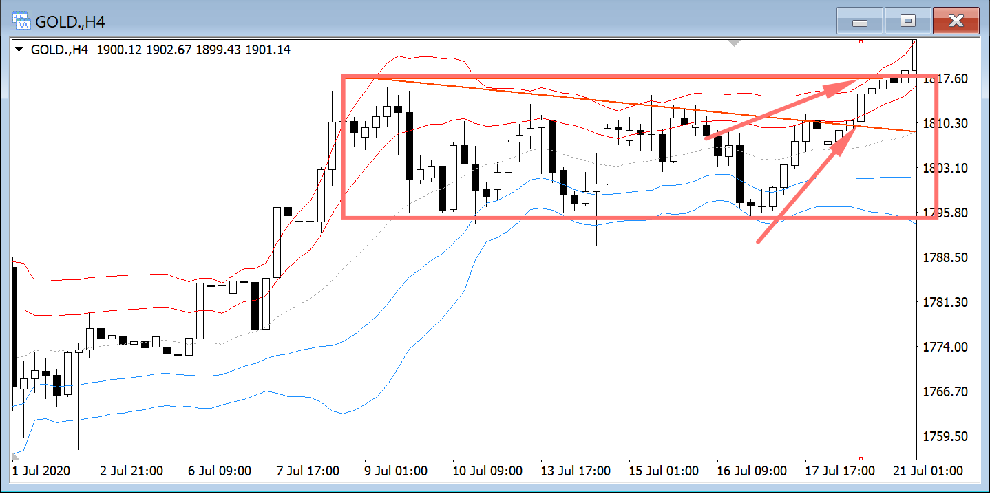Minimize the GOLD.,H4 chart window
Screen dimensions: 990x494
pos(859,22)
